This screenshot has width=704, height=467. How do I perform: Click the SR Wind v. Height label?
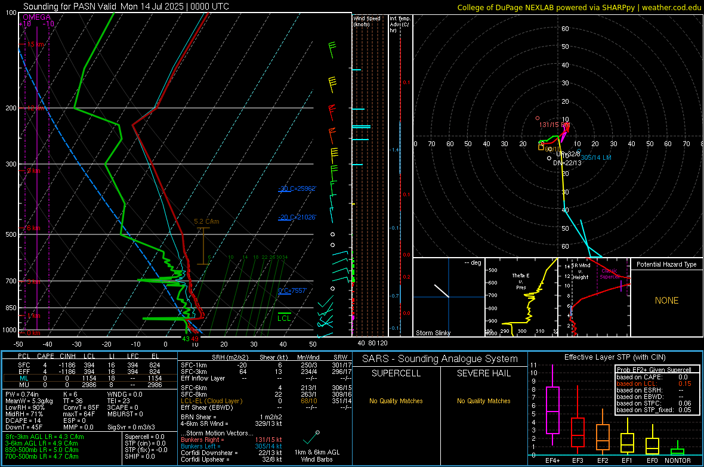click(x=581, y=271)
